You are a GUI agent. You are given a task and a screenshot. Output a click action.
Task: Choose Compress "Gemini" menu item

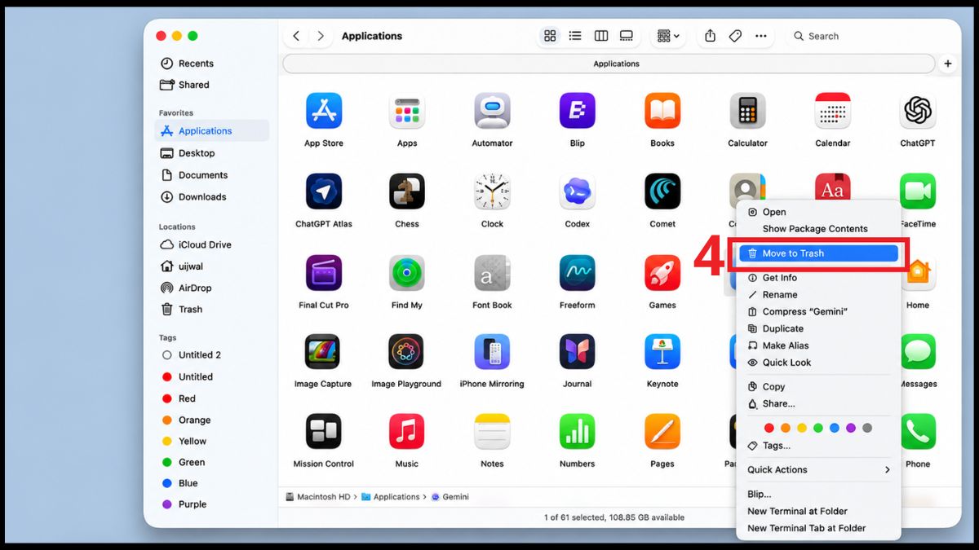[819, 311]
